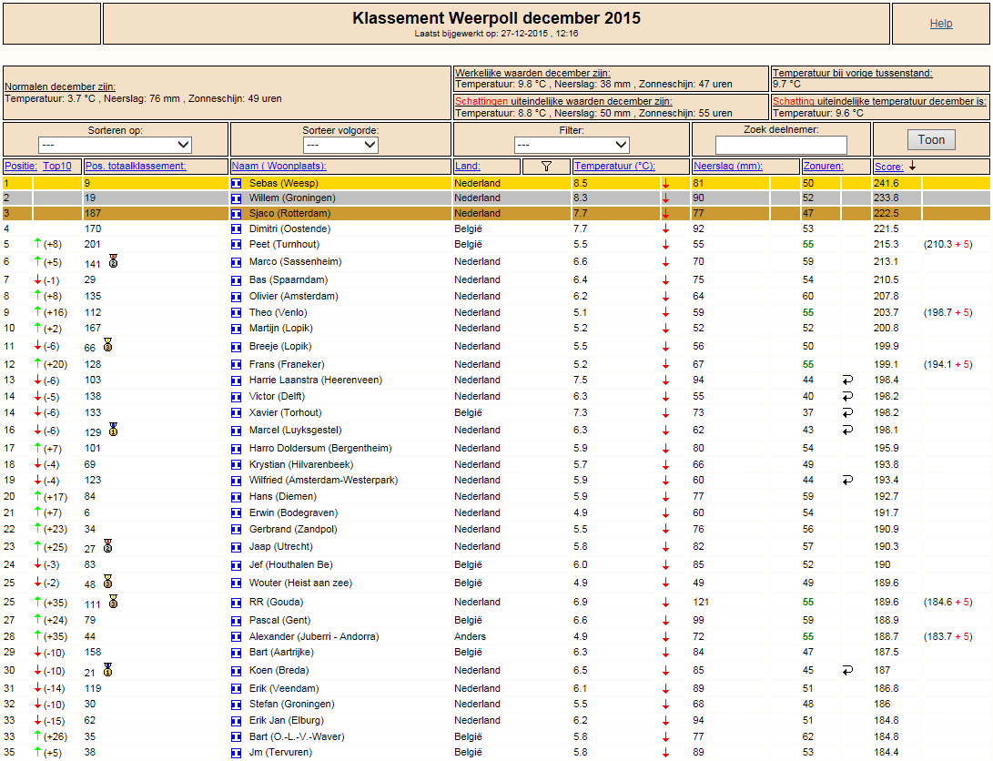Click info icon beside RR (Gouda)

(x=237, y=603)
